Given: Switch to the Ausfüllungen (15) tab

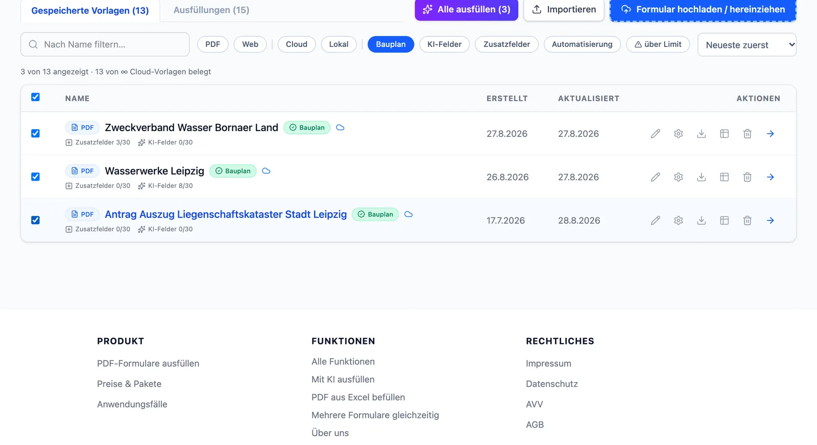Looking at the screenshot, I should point(211,10).
